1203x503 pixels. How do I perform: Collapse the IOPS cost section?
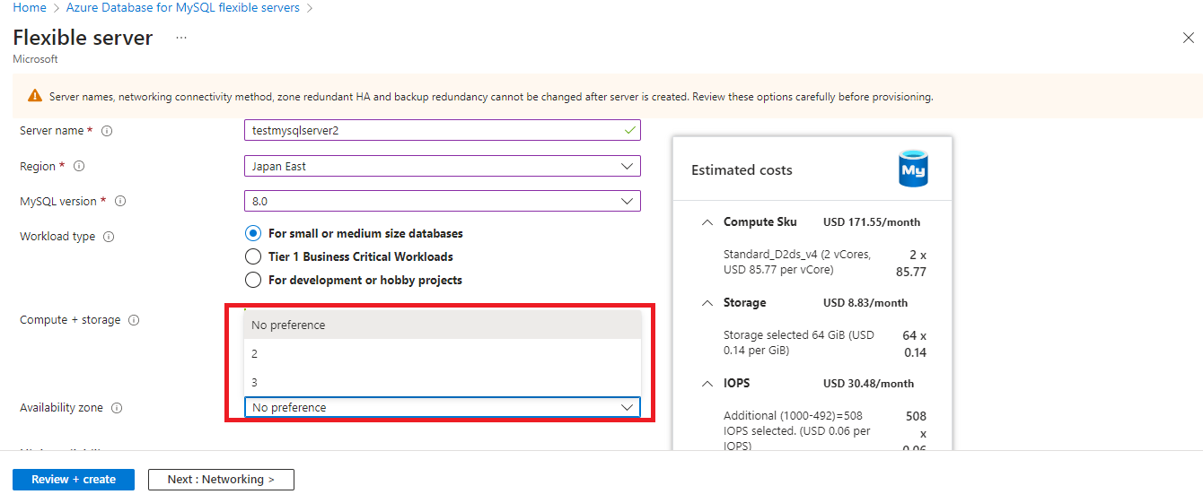(707, 384)
